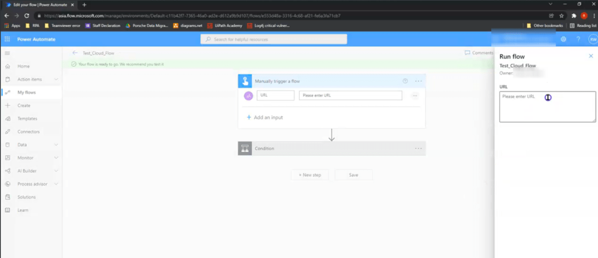Click the URL input name field
598x258 pixels.
point(276,95)
